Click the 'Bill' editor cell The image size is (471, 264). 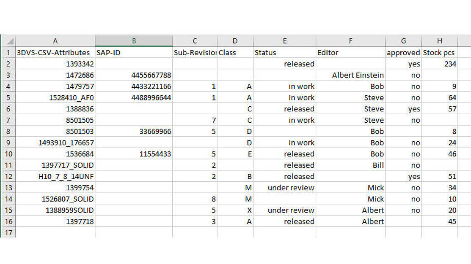(350, 165)
